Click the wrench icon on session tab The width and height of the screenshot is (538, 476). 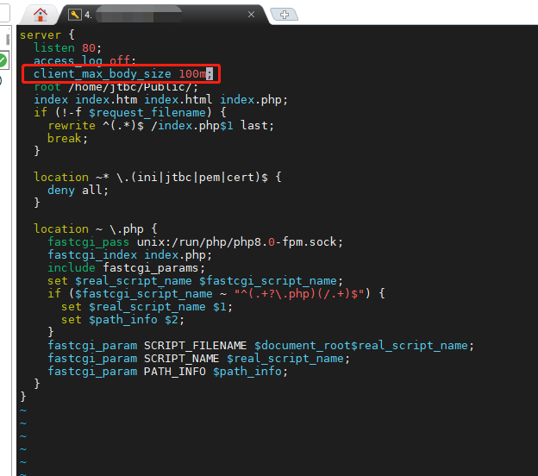75,15
